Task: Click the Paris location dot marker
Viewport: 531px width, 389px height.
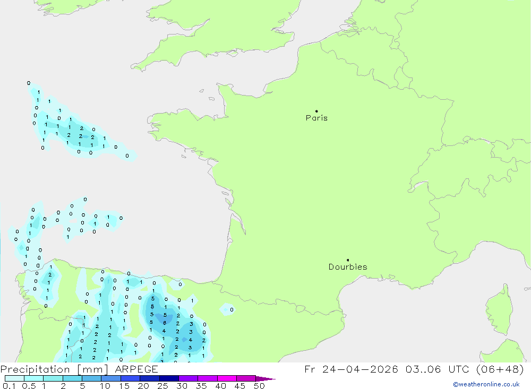Action: pos(316,111)
